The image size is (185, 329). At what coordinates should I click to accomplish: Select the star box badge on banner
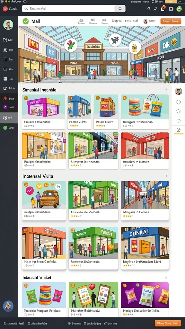click(x=135, y=48)
